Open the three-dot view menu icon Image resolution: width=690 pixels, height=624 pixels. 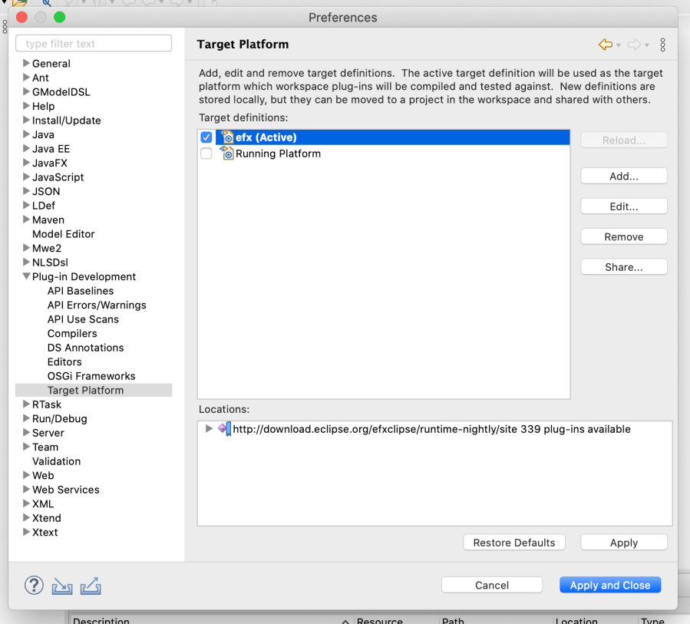[663, 45]
